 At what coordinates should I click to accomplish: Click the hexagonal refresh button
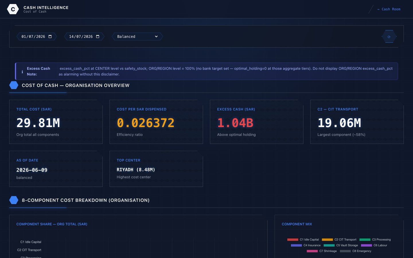tap(389, 37)
